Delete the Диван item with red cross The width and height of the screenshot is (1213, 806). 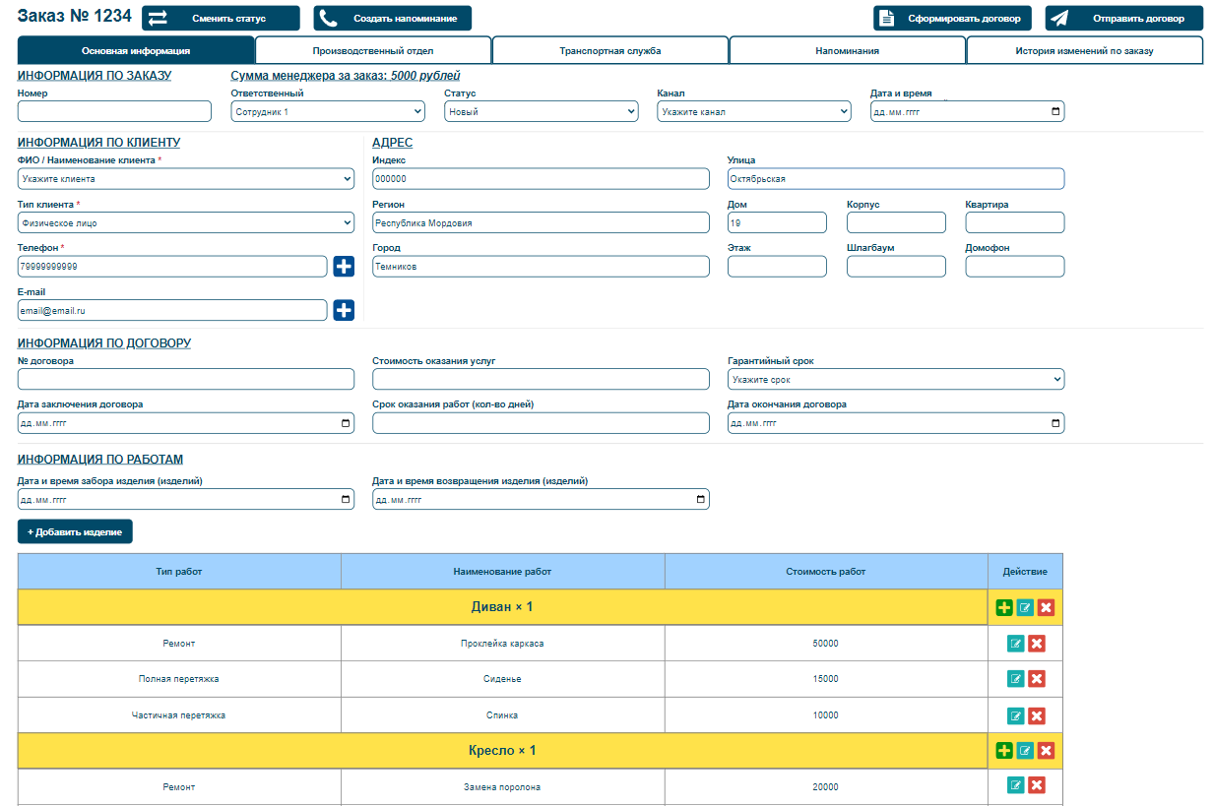tap(1046, 607)
